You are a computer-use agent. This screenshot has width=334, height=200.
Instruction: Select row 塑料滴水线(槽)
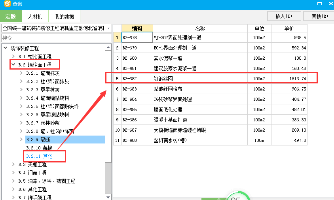coord(210,140)
